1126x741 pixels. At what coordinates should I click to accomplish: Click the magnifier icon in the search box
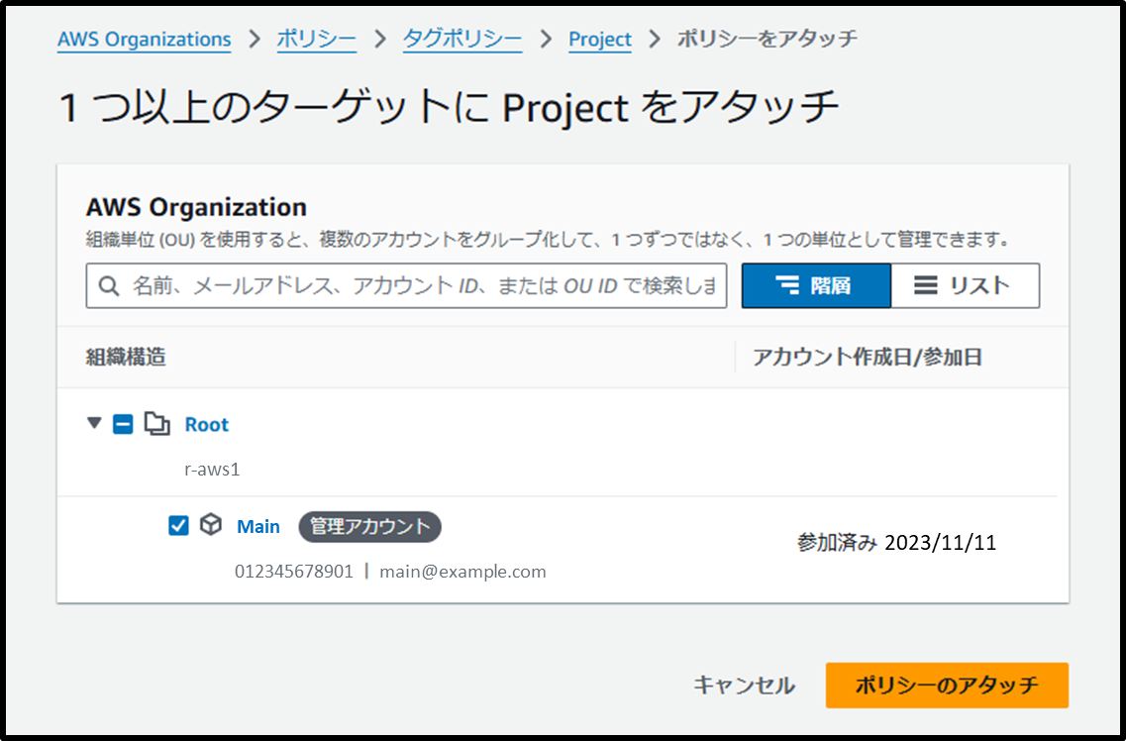pyautogui.click(x=108, y=285)
